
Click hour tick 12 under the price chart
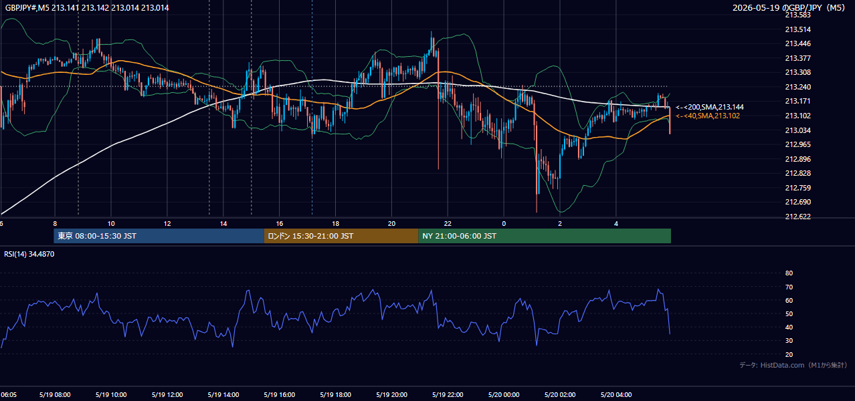pyautogui.click(x=167, y=224)
